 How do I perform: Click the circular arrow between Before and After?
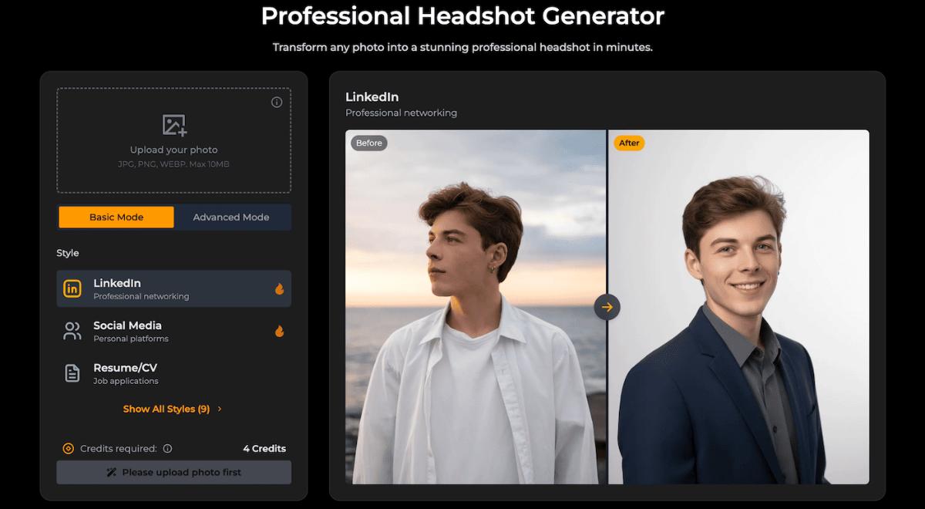point(607,307)
